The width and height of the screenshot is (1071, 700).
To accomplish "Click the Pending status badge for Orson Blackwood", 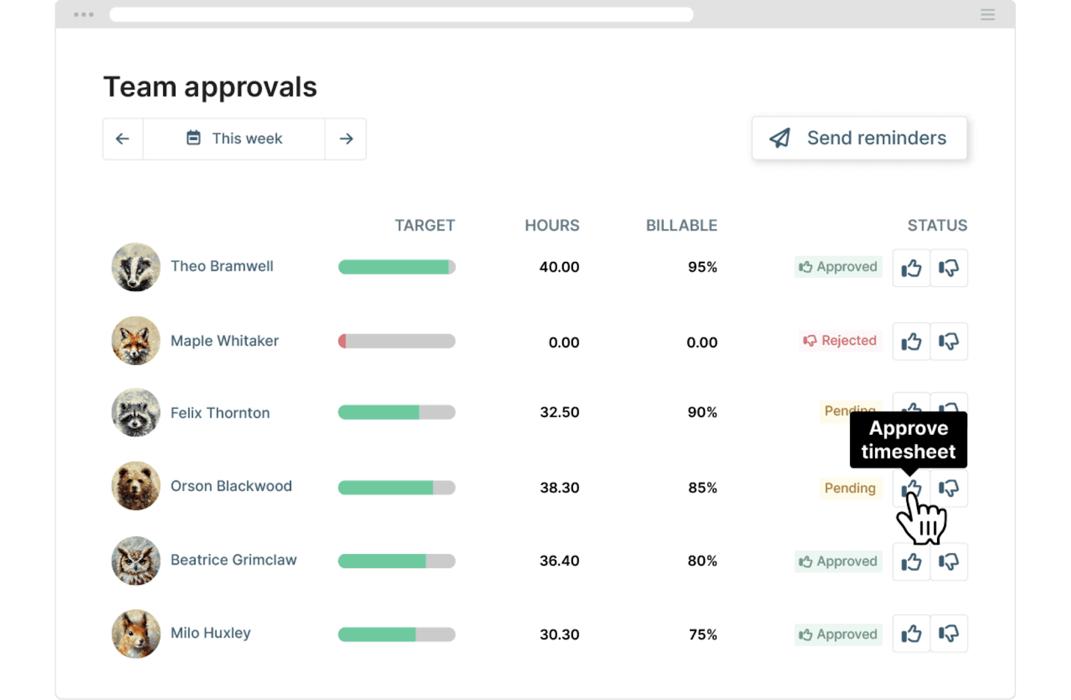I will (x=850, y=488).
